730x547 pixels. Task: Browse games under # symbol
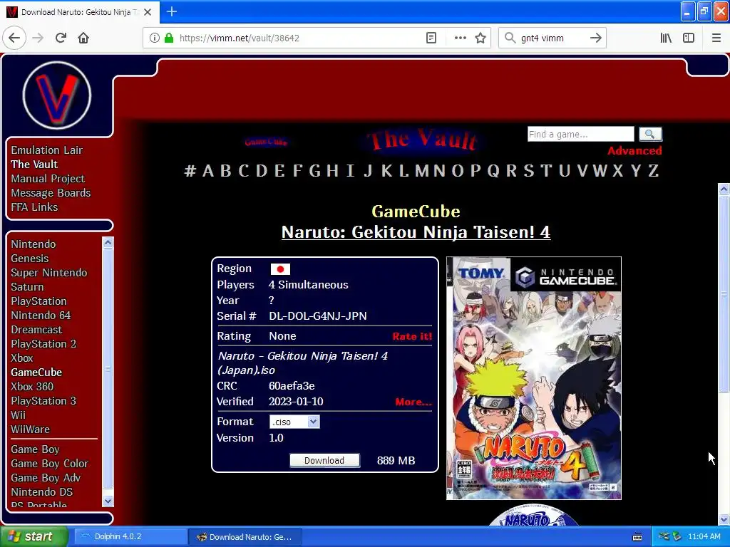[x=190, y=171]
